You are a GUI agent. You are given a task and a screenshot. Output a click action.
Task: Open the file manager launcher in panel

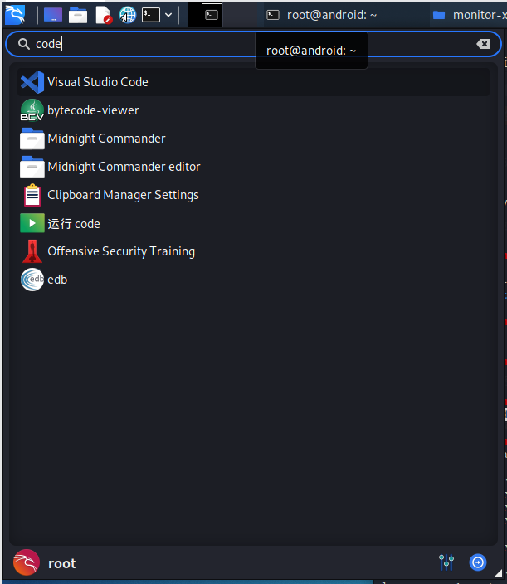point(78,15)
